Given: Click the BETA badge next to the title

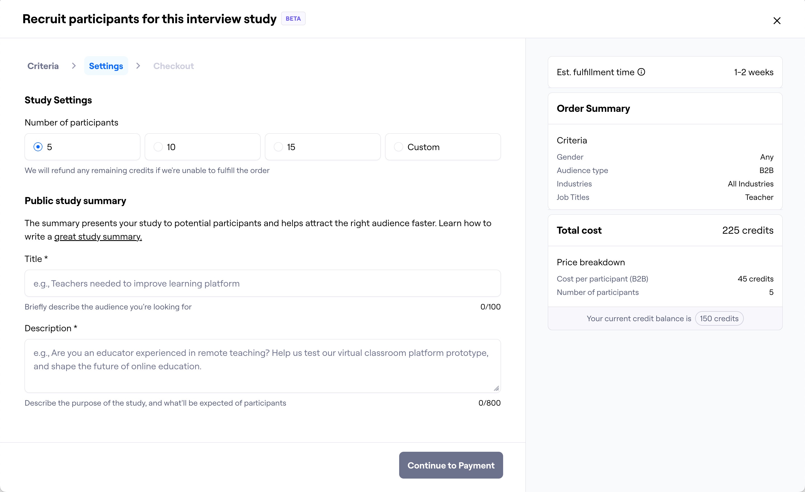Looking at the screenshot, I should (293, 18).
